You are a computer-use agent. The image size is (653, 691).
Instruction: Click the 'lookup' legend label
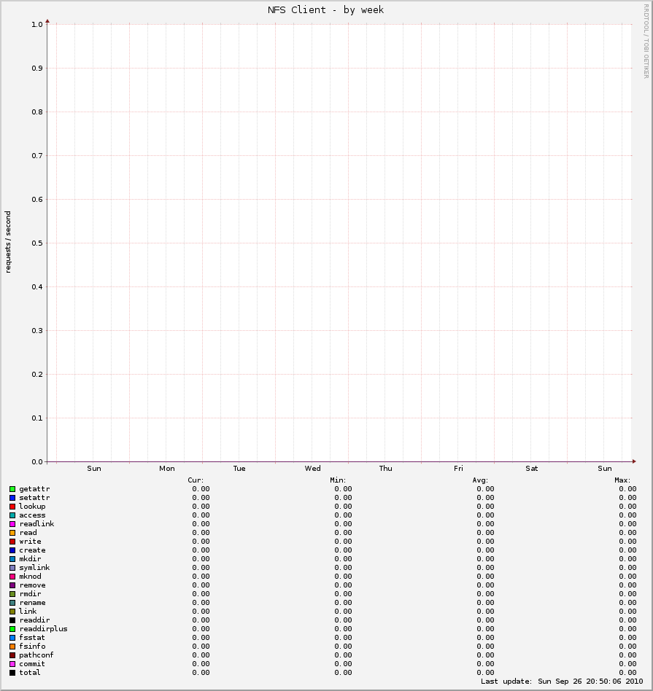(x=32, y=507)
